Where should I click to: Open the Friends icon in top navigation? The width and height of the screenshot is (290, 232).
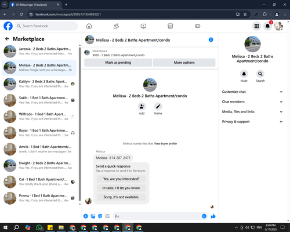tap(116, 26)
